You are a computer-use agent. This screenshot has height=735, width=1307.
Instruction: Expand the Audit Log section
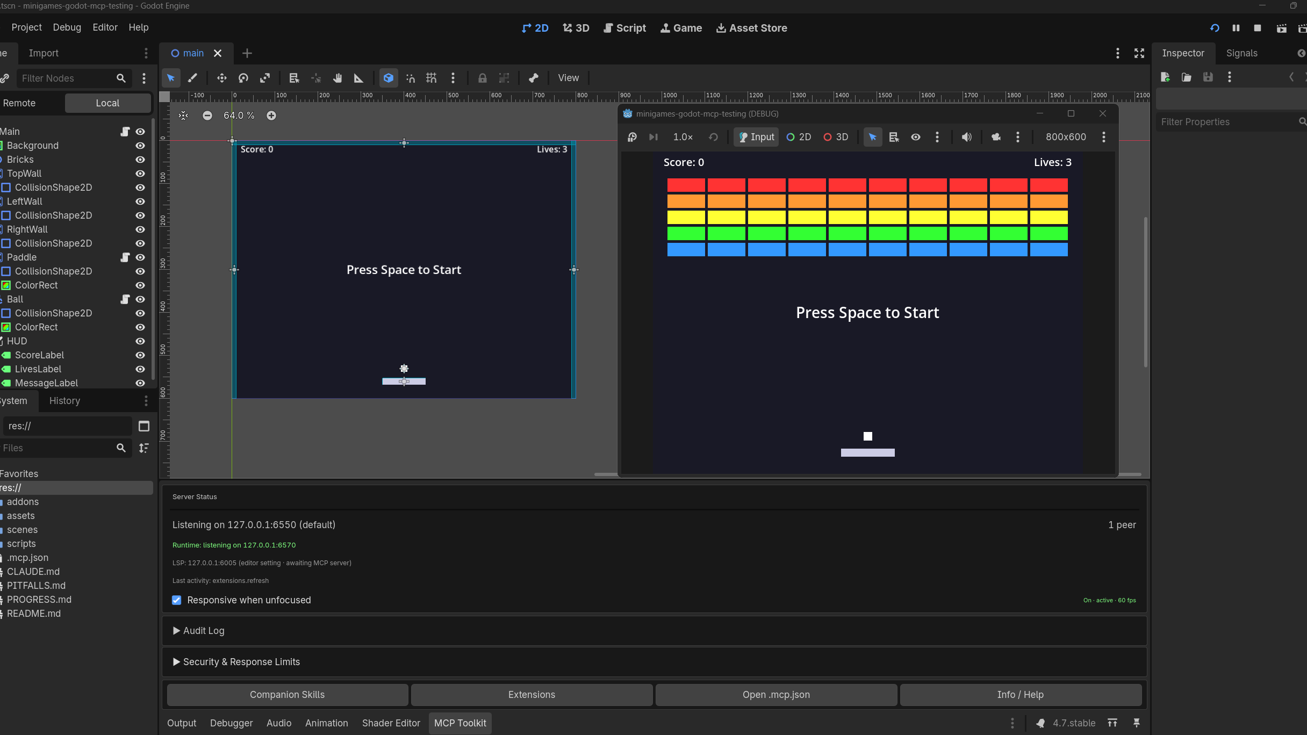point(198,631)
